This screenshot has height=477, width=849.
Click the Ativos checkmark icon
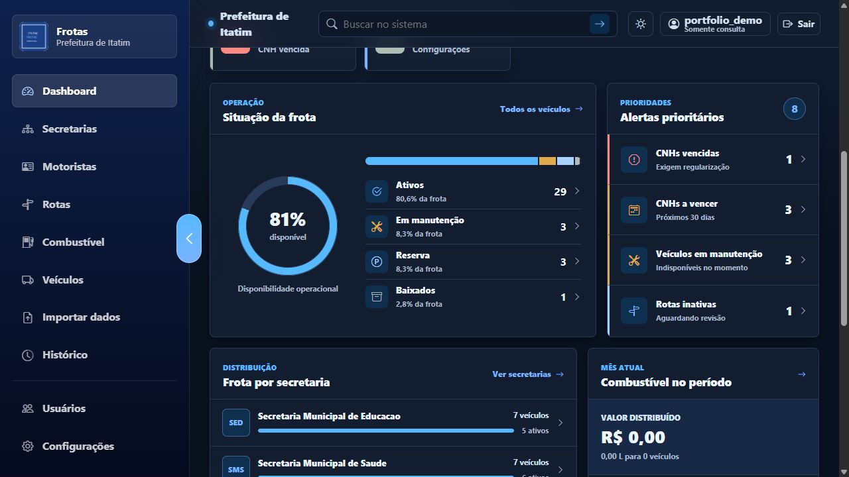pyautogui.click(x=377, y=191)
